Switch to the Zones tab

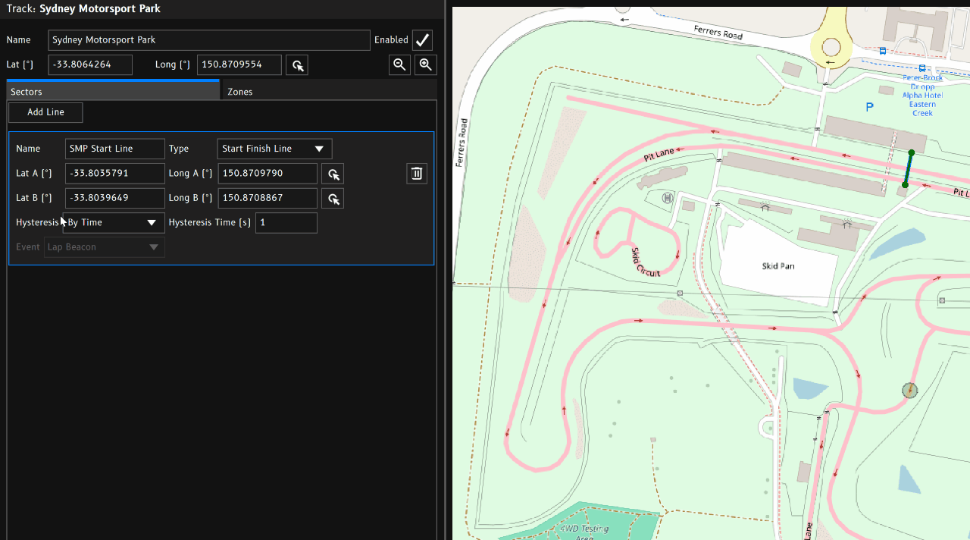pos(327,91)
